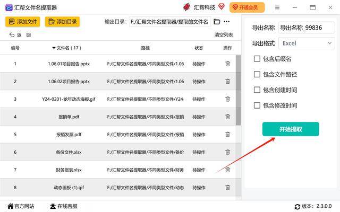Minimize the window
340x212 pixels.
coord(295,7)
